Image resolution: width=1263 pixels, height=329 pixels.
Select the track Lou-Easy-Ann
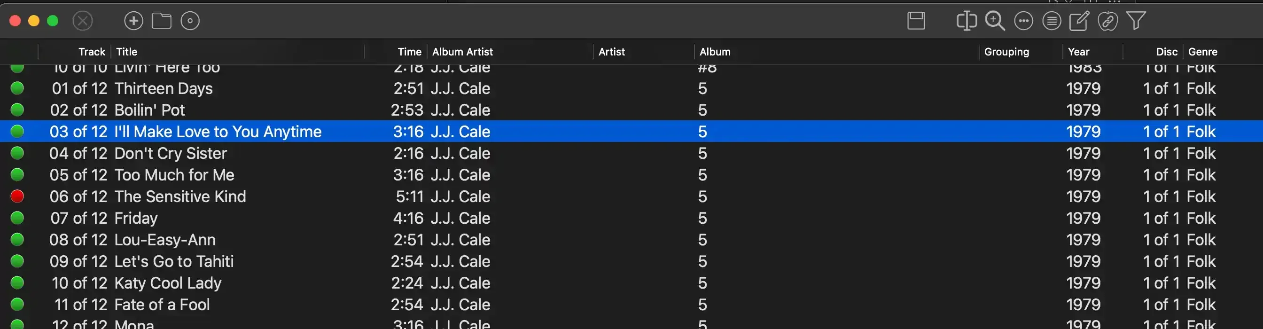165,239
